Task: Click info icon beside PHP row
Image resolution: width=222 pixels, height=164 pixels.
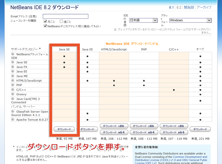Action: point(13,85)
